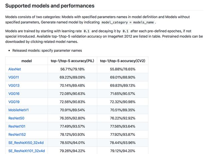This screenshot has height=154, width=208.
Task: Click the 'top-1/top-5 accuracy(CV2)' column header
Action: point(122,61)
